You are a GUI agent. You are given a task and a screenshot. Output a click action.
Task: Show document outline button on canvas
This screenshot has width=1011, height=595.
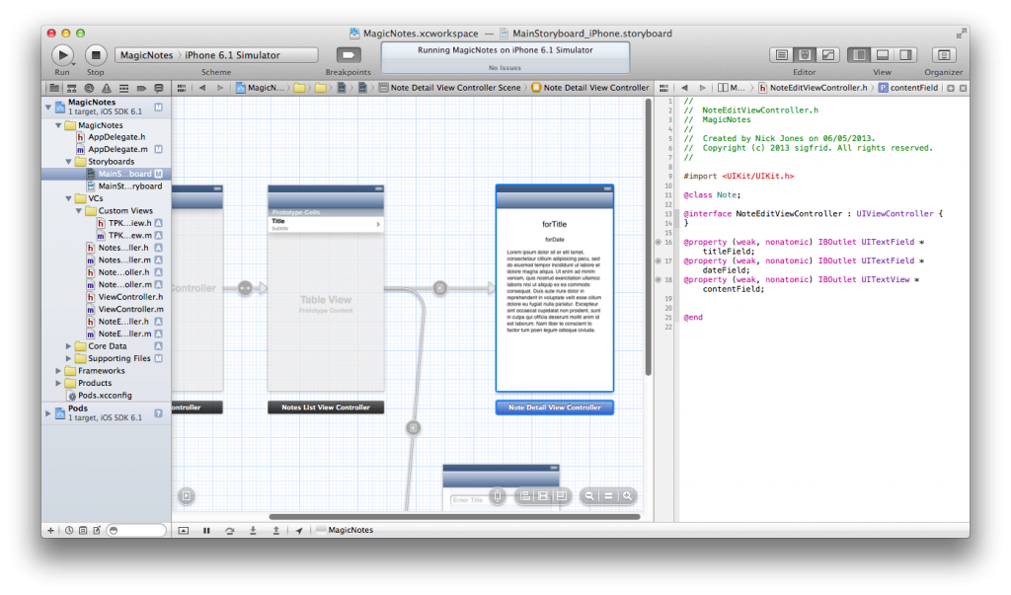click(x=187, y=495)
